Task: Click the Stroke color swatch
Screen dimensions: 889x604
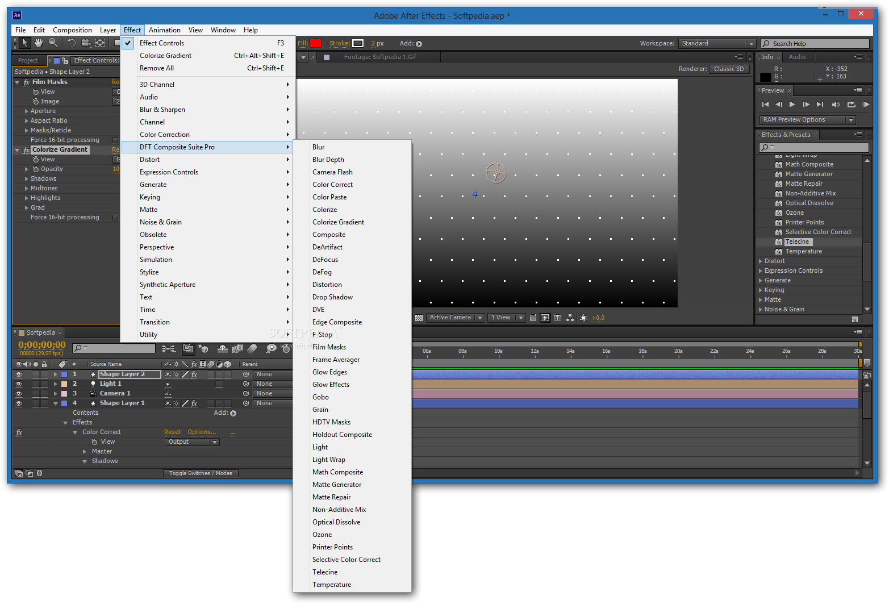Action: [358, 44]
